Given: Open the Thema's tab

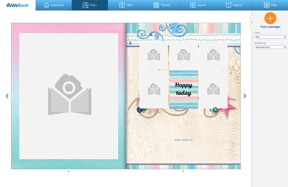Looking at the screenshot, I should 162,5.
